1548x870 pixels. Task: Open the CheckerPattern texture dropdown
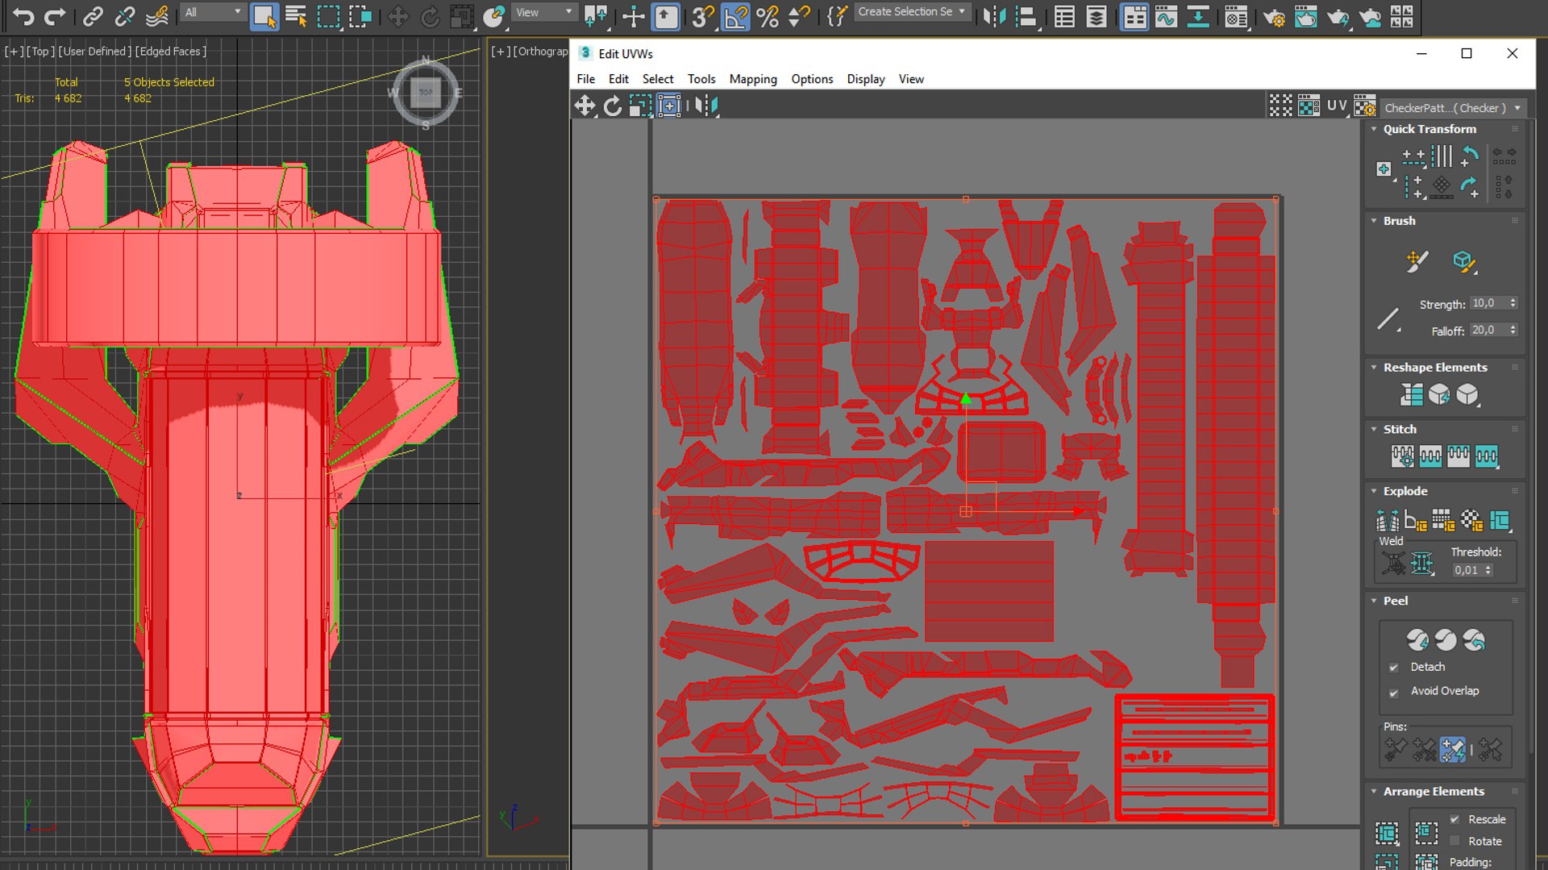1452,107
